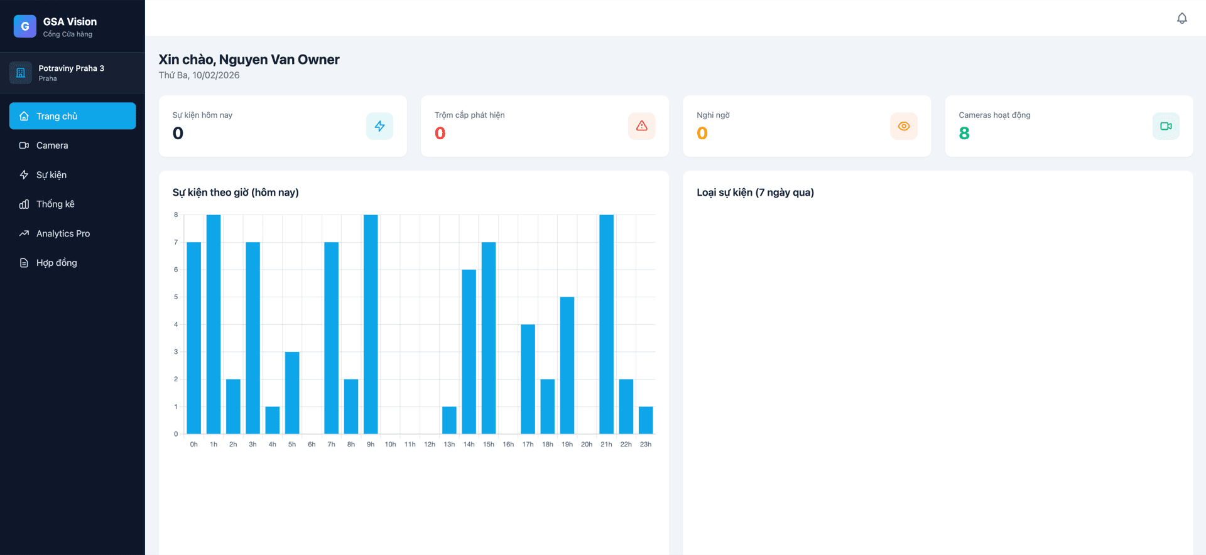Image resolution: width=1206 pixels, height=555 pixels.
Task: Click the 17h bar in hourly chart
Action: pyautogui.click(x=528, y=379)
